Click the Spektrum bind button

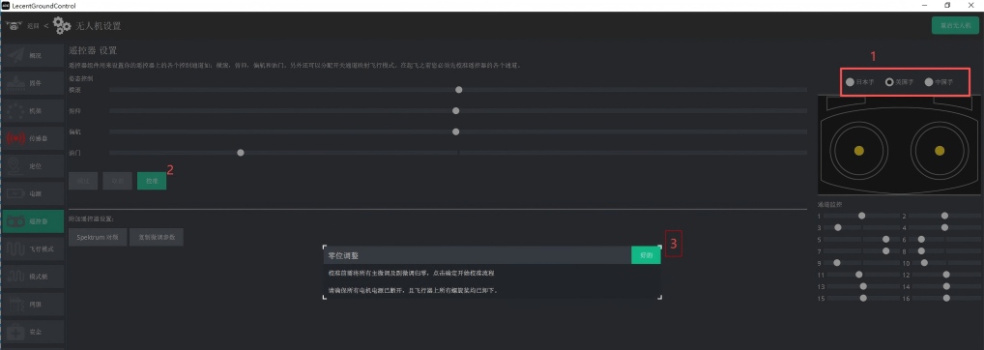pos(98,238)
